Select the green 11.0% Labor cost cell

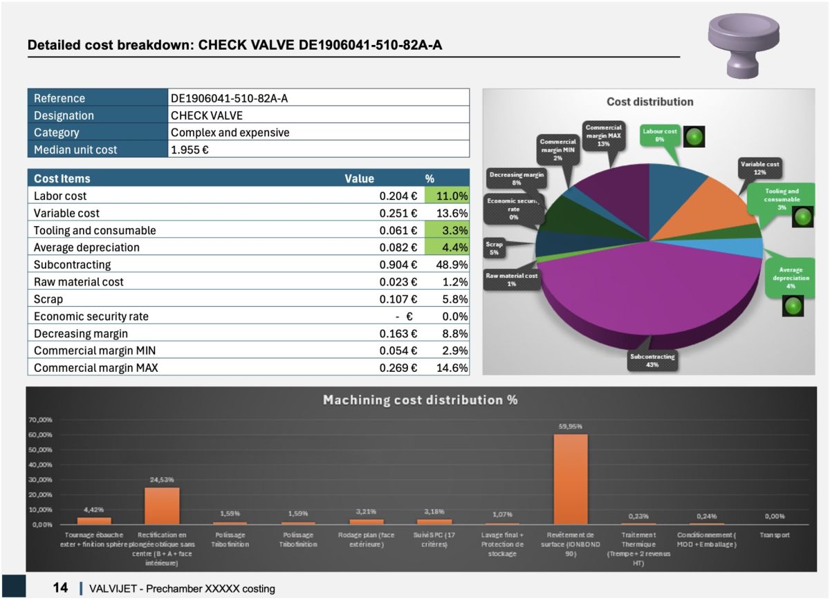447,196
